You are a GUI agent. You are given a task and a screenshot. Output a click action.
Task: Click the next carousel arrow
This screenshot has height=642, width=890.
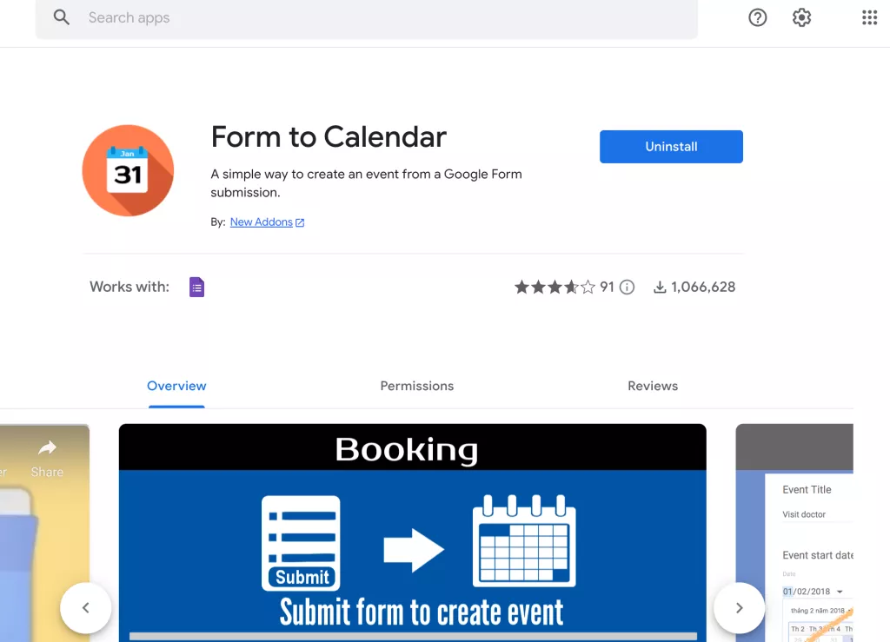click(x=739, y=608)
